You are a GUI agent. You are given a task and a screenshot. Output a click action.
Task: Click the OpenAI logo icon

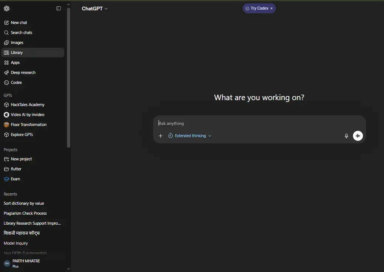point(7,8)
